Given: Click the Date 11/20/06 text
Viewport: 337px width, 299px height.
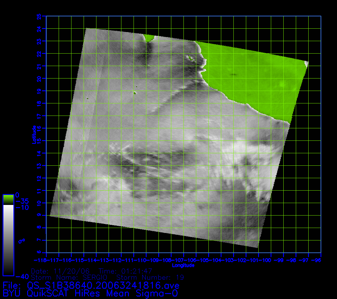Looking at the screenshot, I should [x=61, y=271].
